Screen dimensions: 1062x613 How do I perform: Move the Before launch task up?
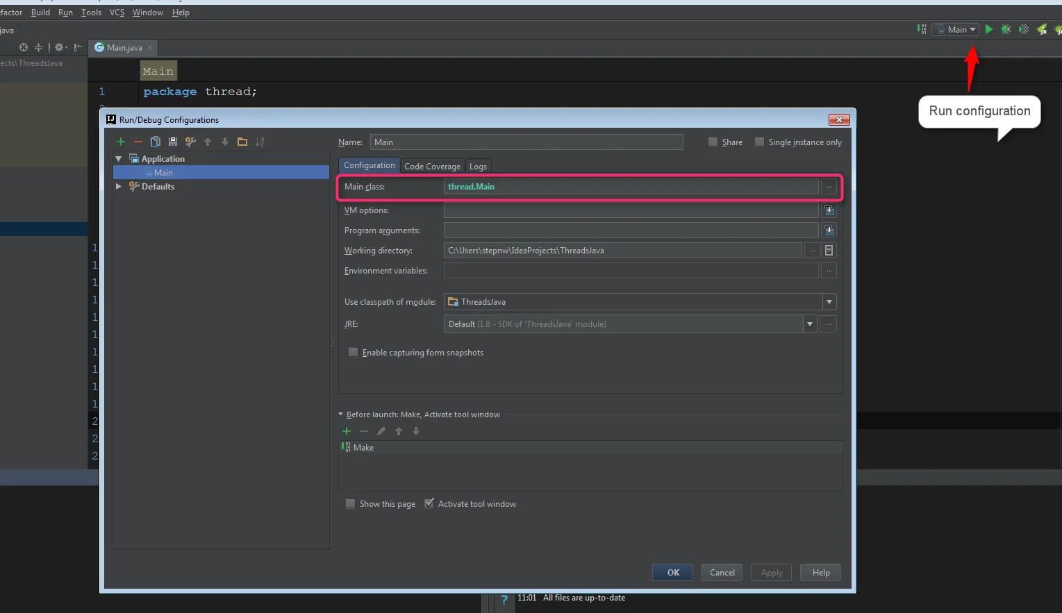pos(399,431)
